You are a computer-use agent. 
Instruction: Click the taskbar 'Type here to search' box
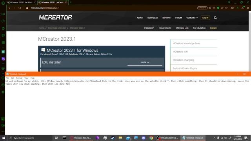click(x=30, y=138)
